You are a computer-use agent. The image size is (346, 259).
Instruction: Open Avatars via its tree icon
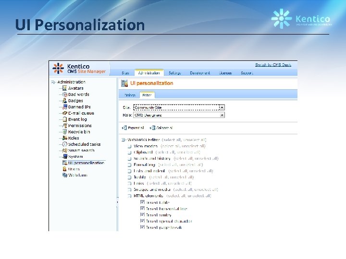[x=64, y=88]
